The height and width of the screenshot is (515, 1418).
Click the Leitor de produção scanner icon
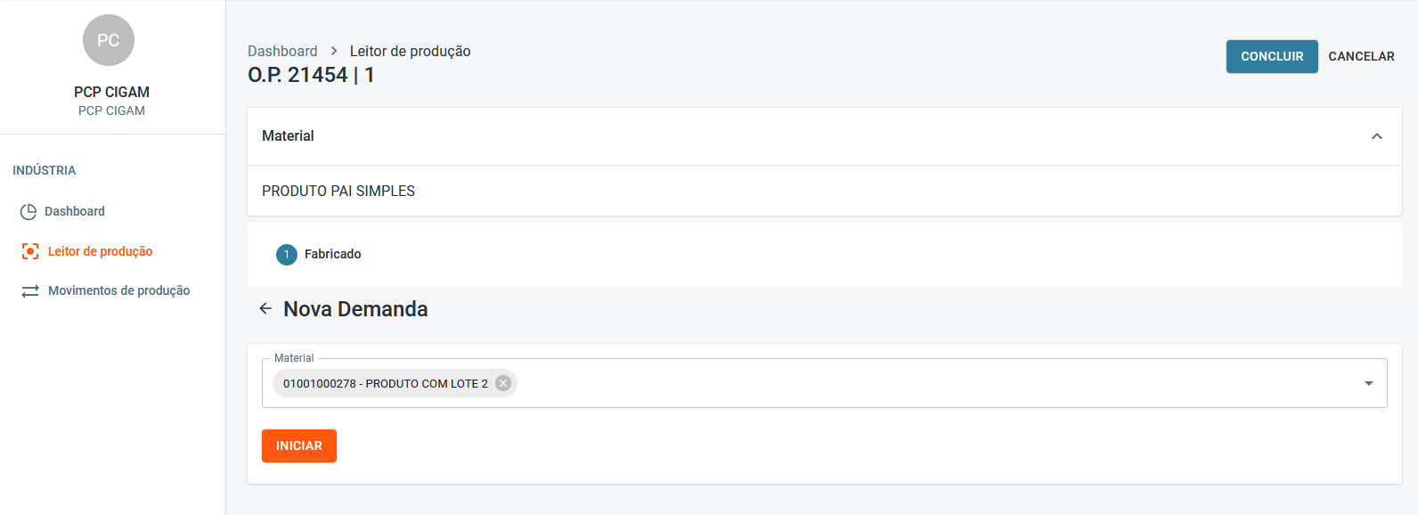[x=30, y=251]
